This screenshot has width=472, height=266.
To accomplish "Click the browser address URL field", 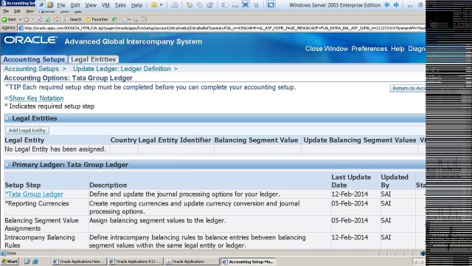I will pos(222,28).
